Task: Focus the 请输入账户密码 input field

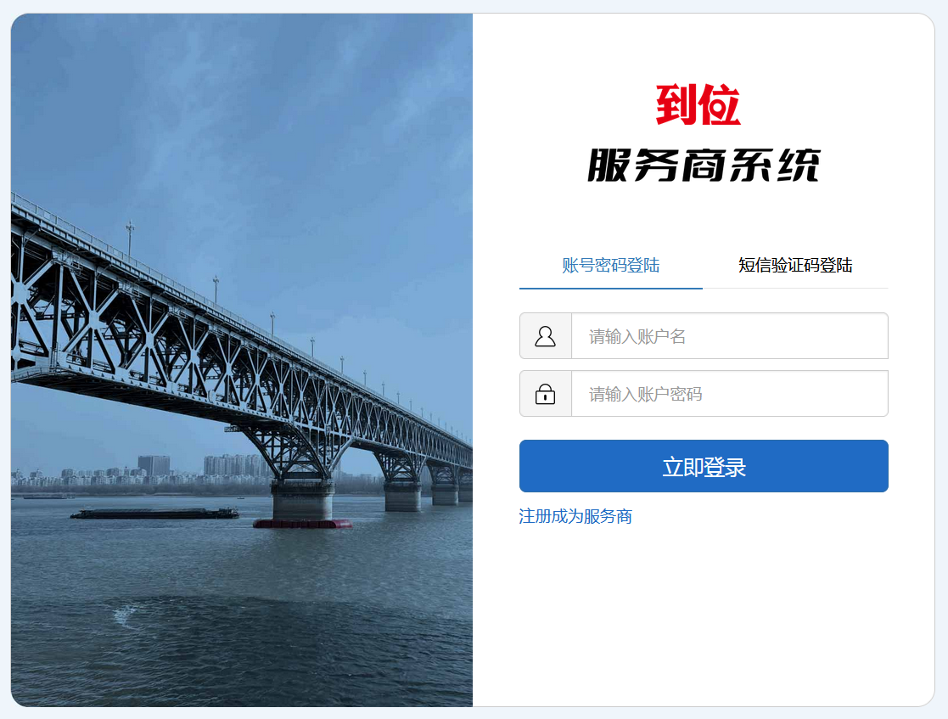Action: (730, 394)
